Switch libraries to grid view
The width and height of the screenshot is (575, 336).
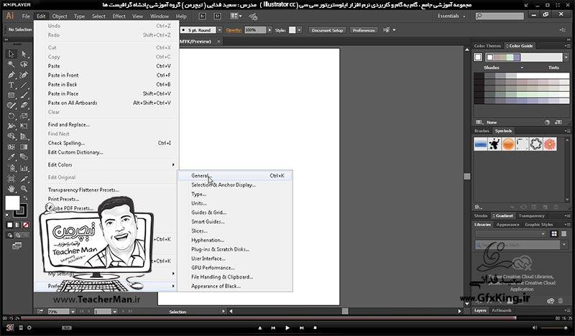(554, 234)
